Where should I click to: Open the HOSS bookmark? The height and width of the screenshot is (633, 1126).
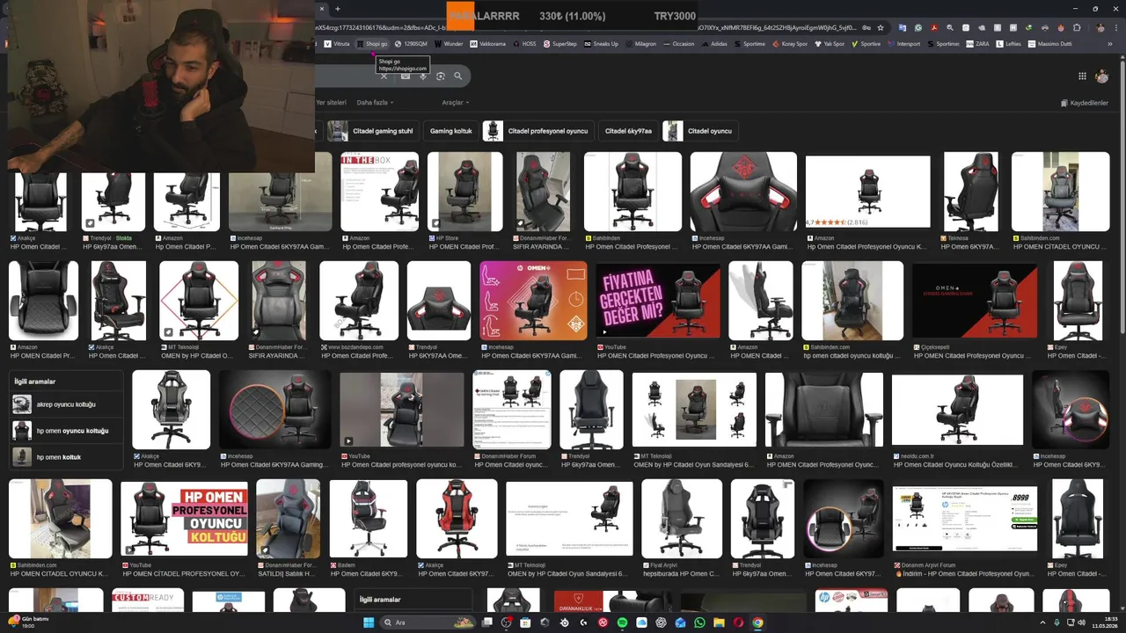tap(524, 44)
